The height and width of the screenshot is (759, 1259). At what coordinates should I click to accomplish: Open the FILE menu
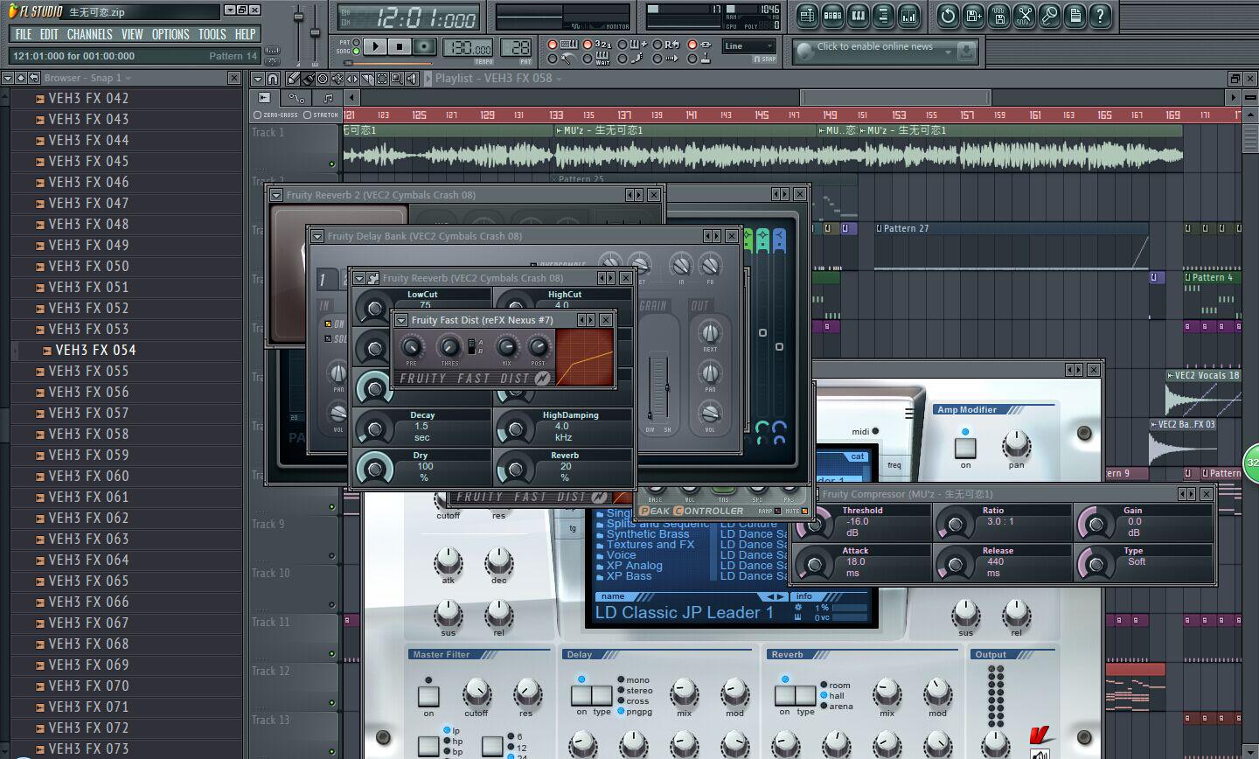point(23,34)
